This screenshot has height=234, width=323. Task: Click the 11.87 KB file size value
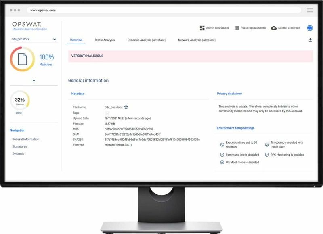click(x=109, y=124)
